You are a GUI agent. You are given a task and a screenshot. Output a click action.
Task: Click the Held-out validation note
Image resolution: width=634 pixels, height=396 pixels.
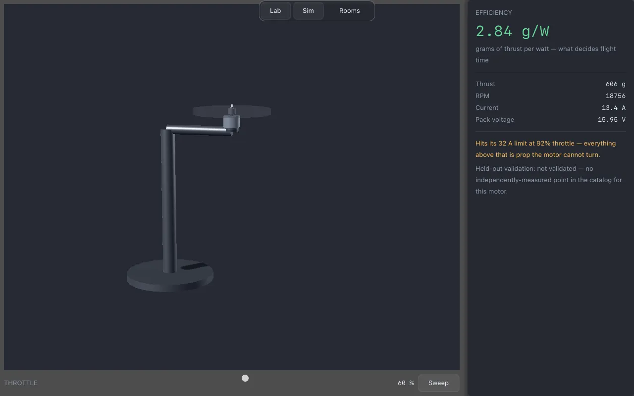coord(549,180)
